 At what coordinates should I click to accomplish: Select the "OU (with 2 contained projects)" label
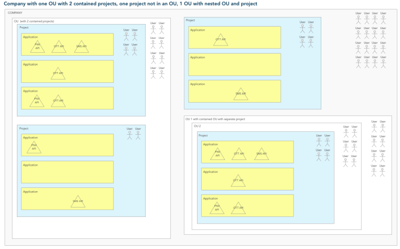click(34, 21)
